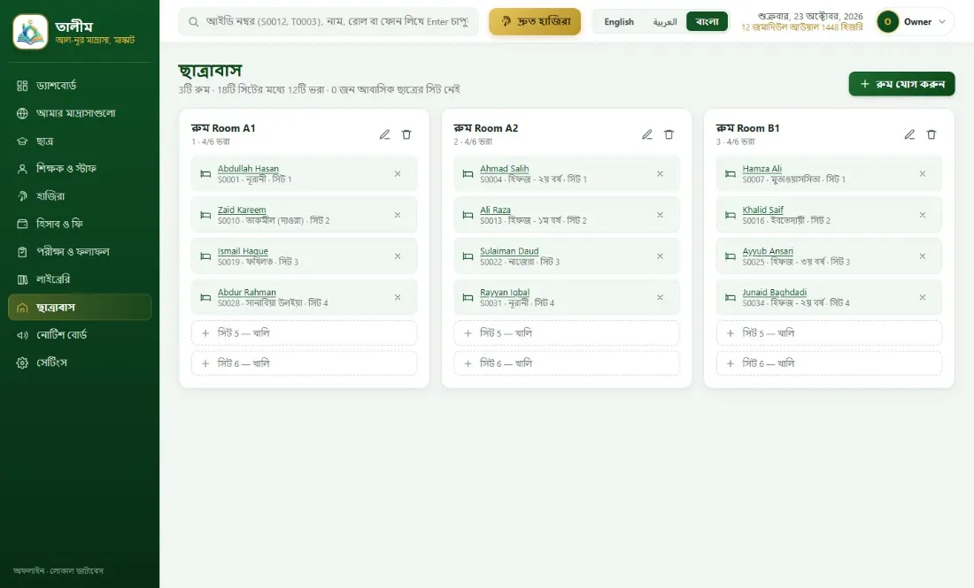974x588 pixels.
Task: Switch language to Arabic (العربية)
Action: 665,22
